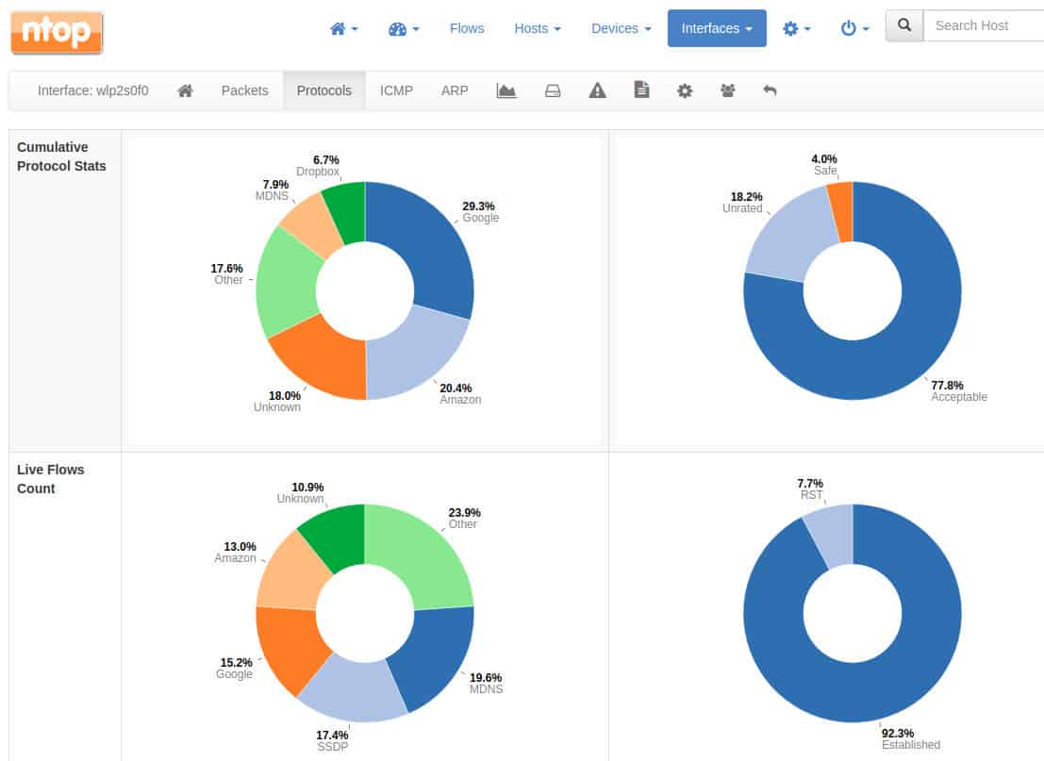Focus the Search Host input field

pos(984,25)
